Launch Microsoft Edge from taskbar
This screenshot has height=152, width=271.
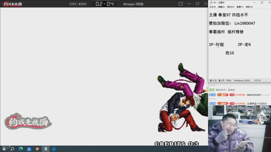(x=21, y=149)
